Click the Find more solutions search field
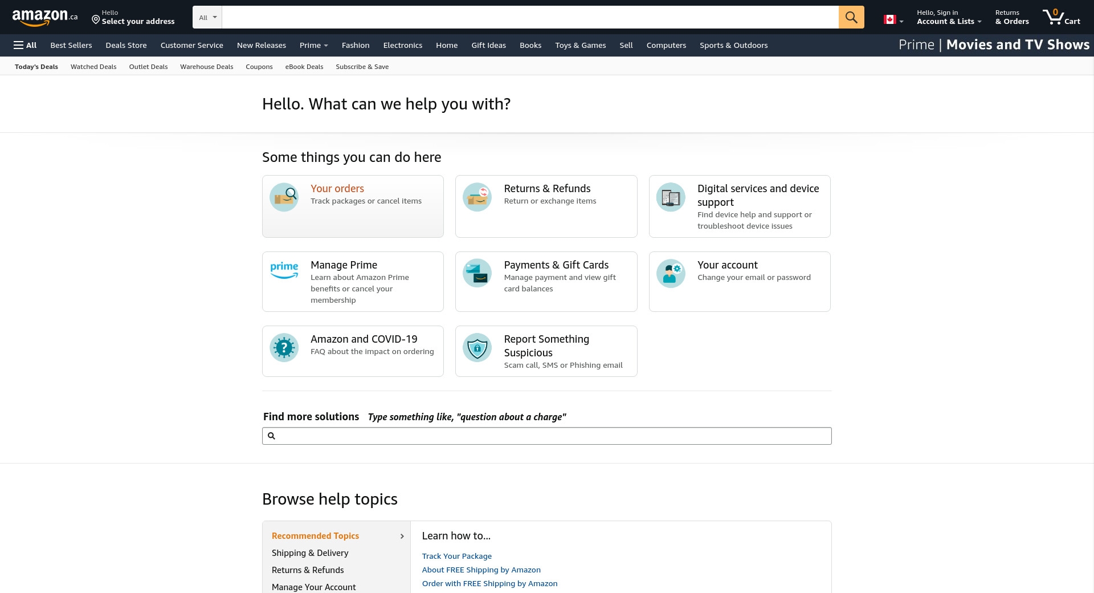This screenshot has width=1094, height=593. click(x=547, y=436)
